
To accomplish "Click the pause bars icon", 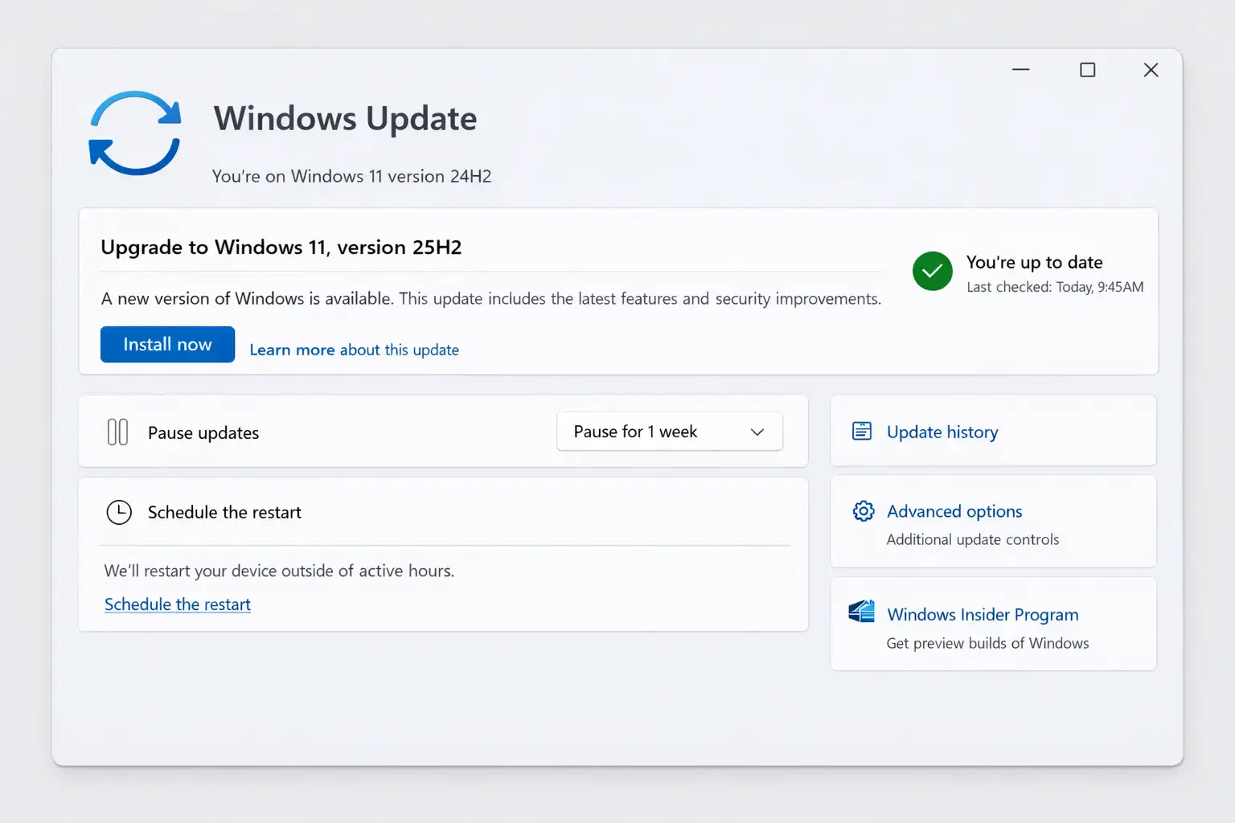I will (117, 432).
